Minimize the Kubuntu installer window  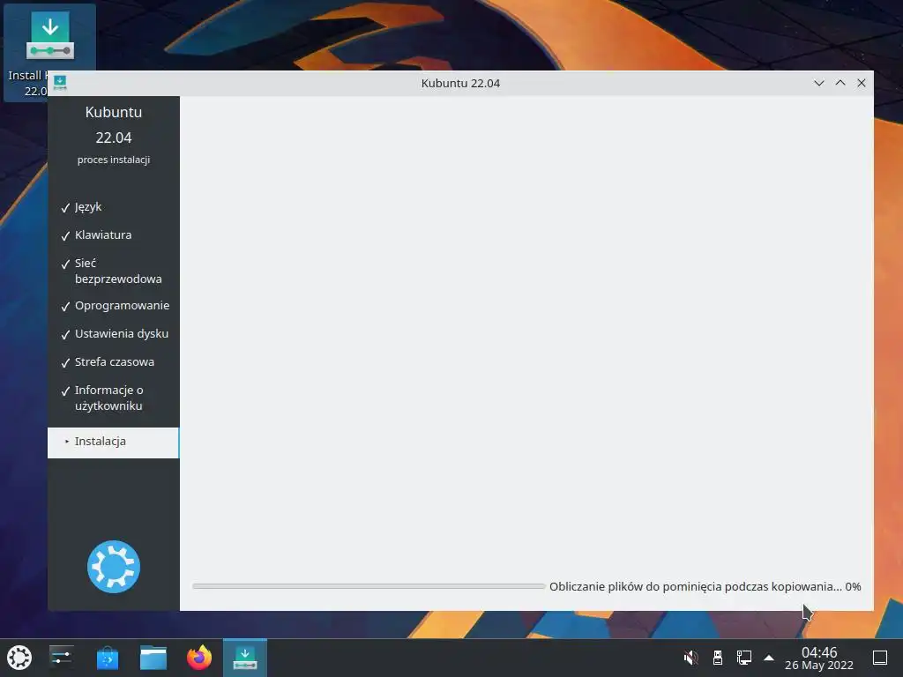[819, 83]
